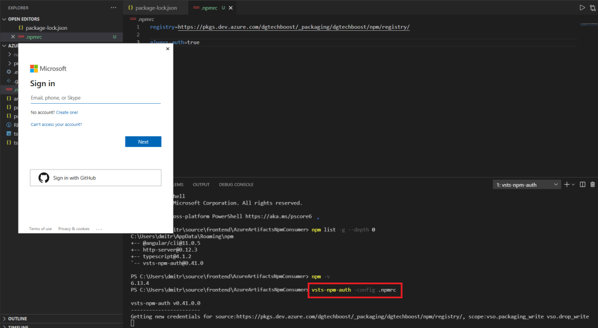Open changes with the compare icon

pyautogui.click(x=593, y=8)
